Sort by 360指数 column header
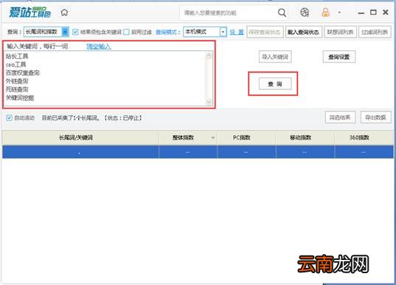Screen dimensions: 396x285 click(x=364, y=137)
